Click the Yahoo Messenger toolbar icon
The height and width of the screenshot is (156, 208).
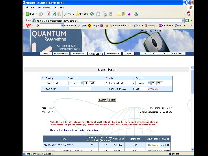[129, 14]
